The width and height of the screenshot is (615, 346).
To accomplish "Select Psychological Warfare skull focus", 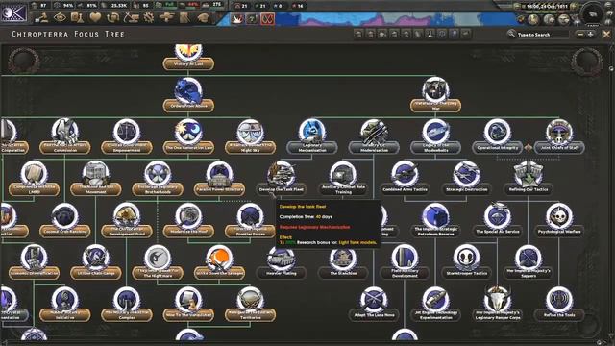I will [559, 220].
